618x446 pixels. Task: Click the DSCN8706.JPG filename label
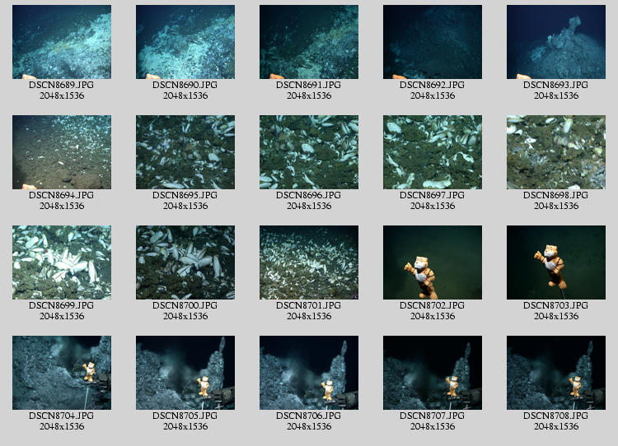pos(309,416)
